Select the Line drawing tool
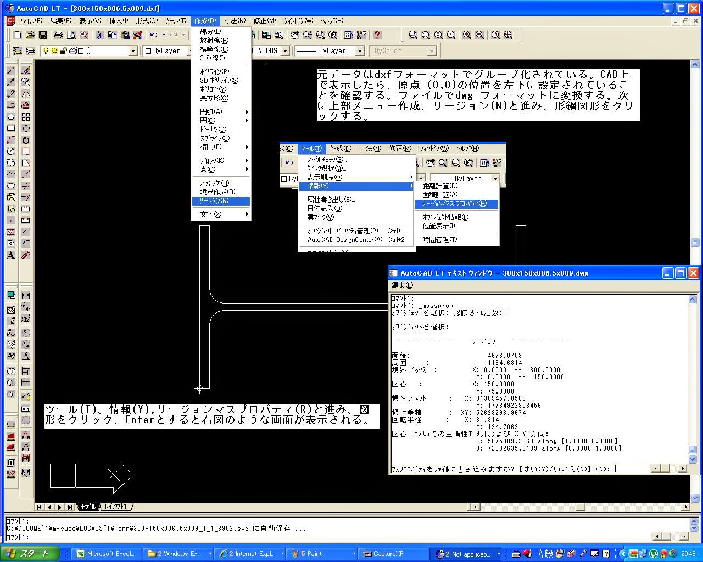 coord(11,70)
